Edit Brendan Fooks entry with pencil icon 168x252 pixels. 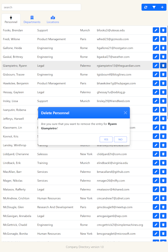click(x=156, y=30)
